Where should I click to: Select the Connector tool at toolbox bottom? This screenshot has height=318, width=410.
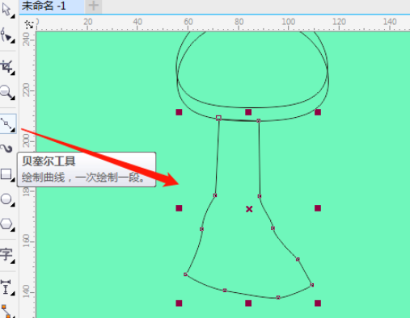click(x=6, y=312)
